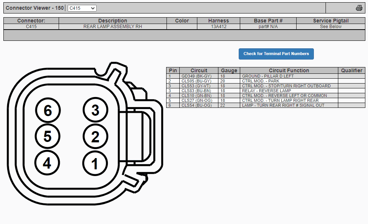Click CTRL MOD. - PARK function
Image resolution: width=368 pixels, height=224 pixels.
point(289,81)
